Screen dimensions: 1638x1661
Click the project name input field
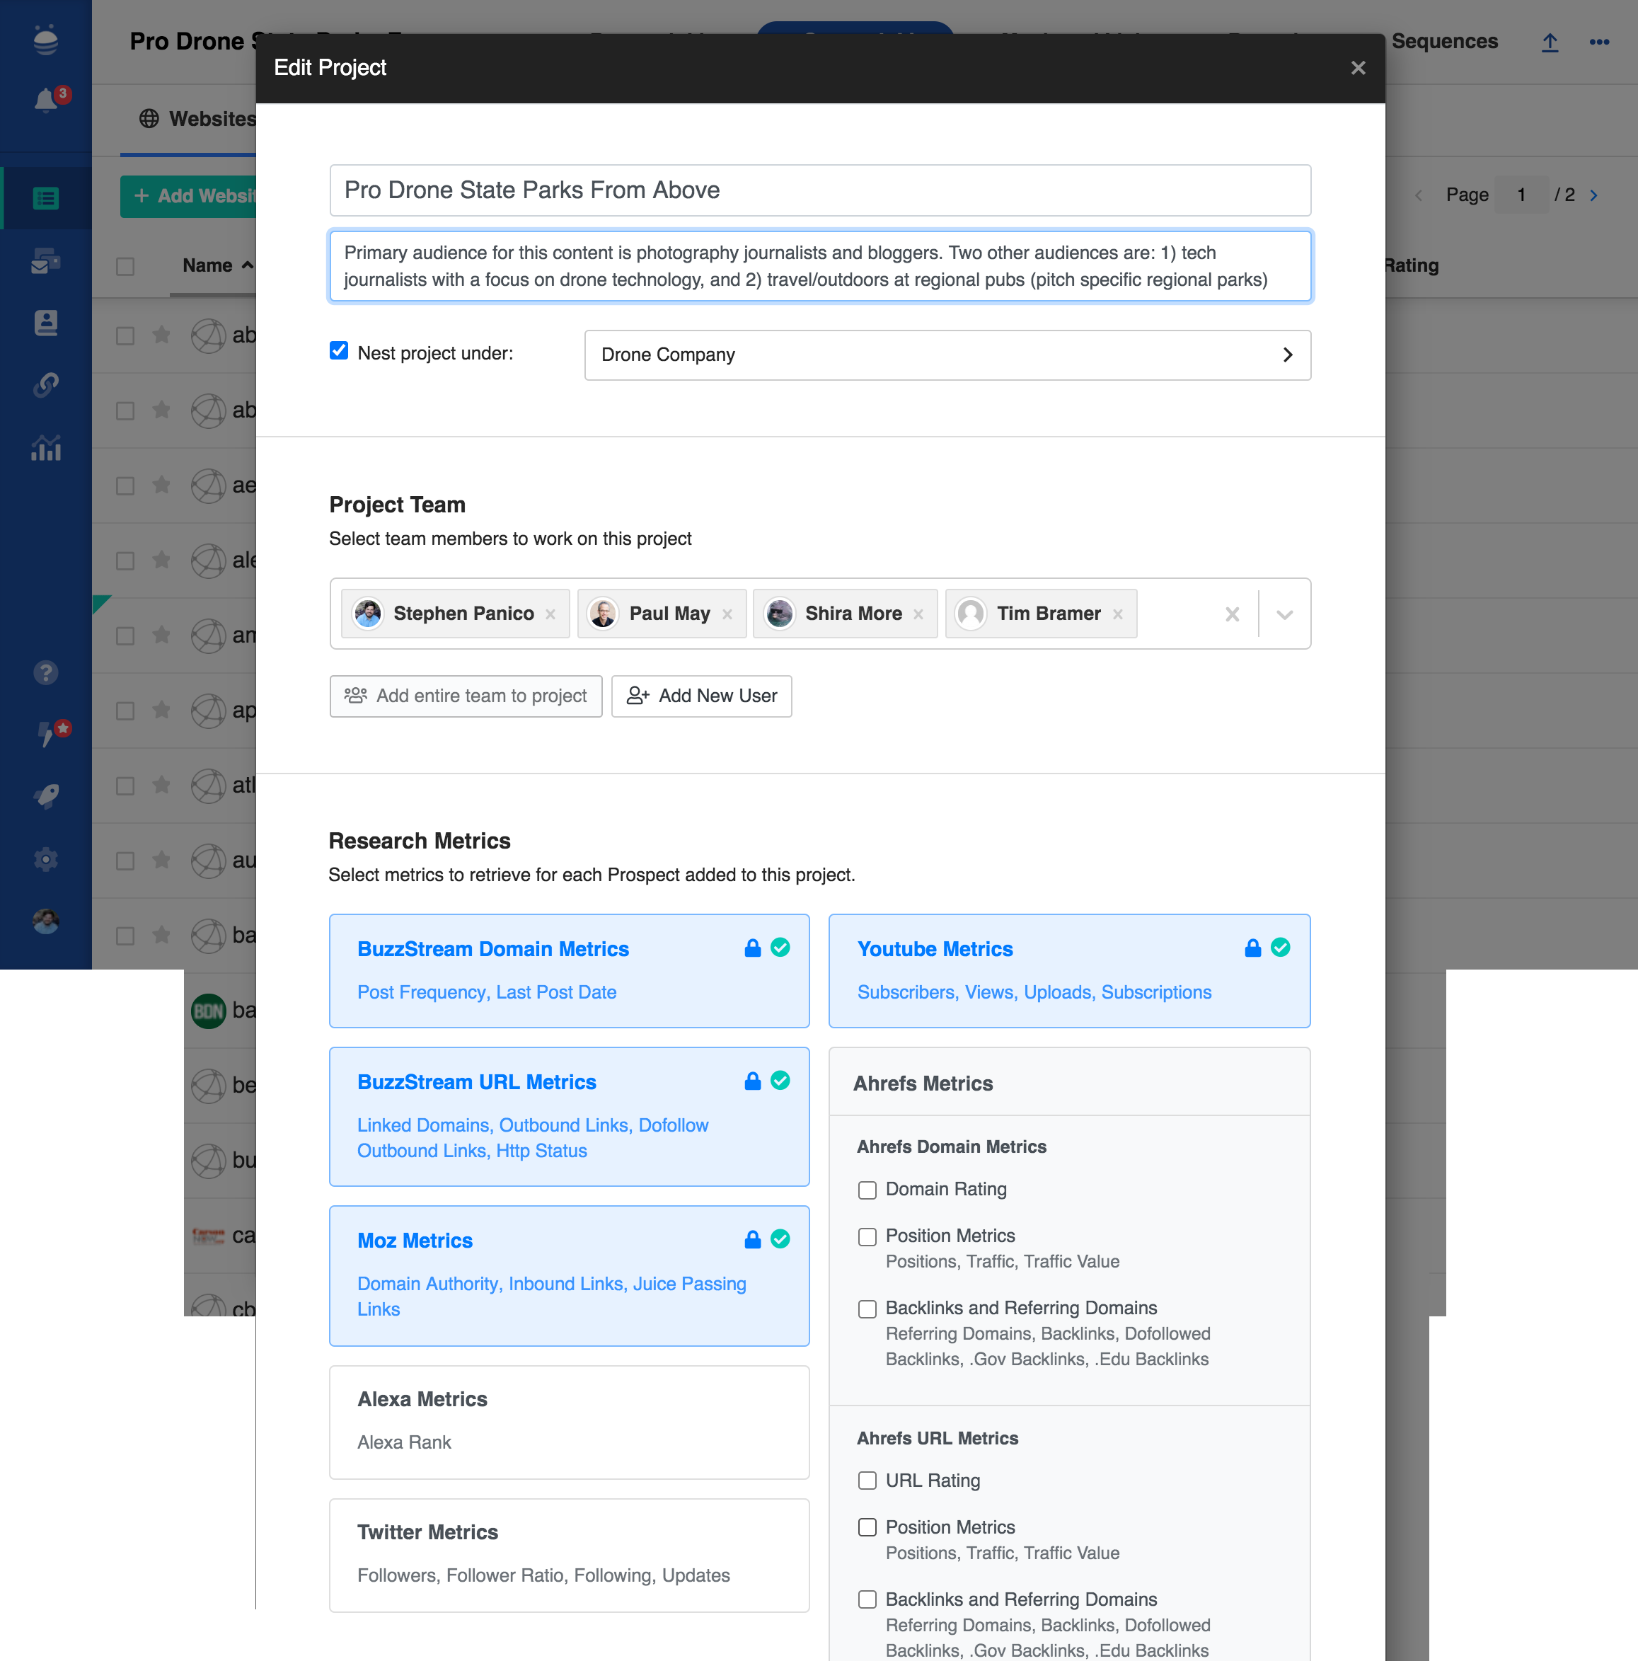[x=820, y=190]
